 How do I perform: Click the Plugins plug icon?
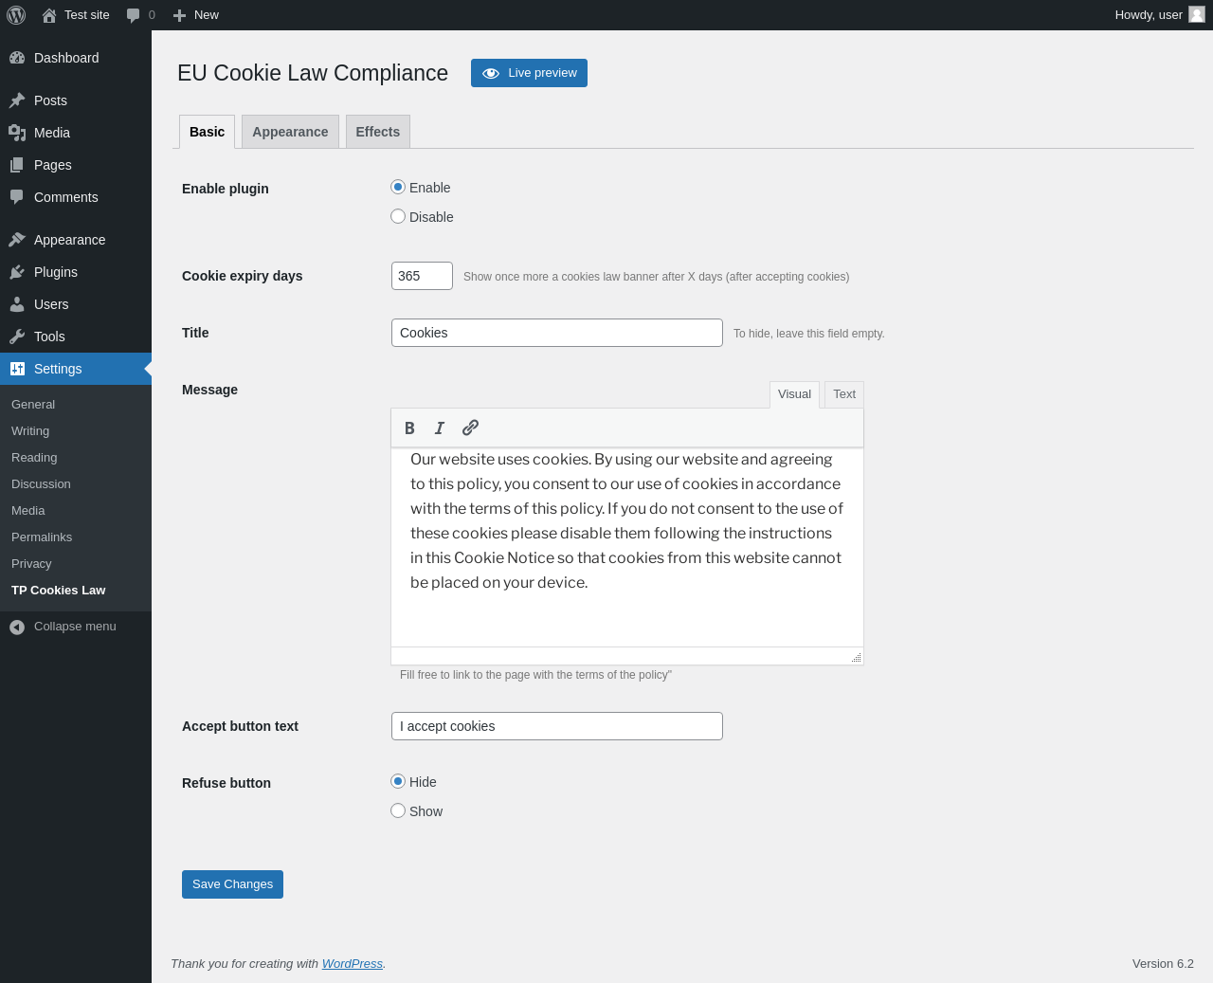[x=17, y=272]
